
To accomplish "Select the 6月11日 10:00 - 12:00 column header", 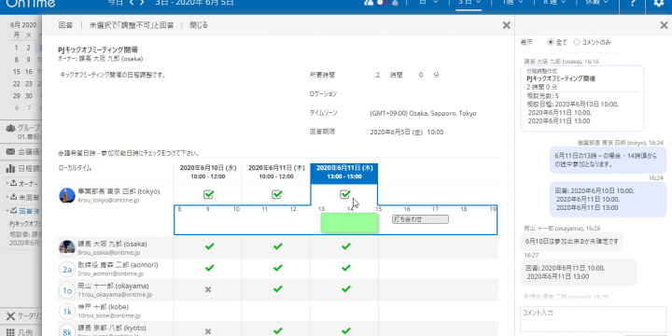I will click(x=276, y=172).
